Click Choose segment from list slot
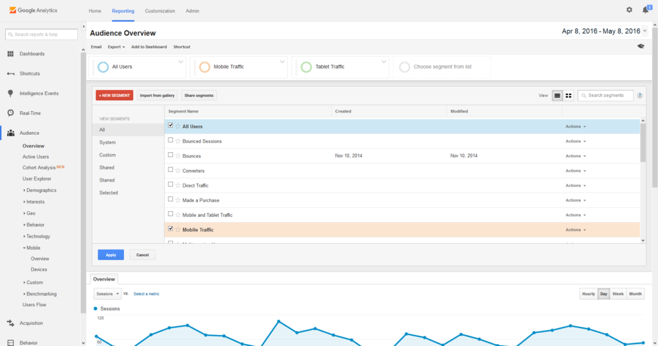 442,67
